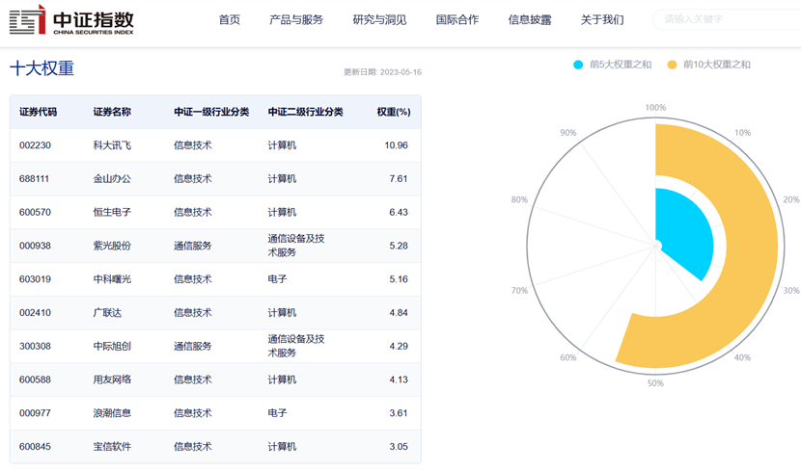Click the 十大权重 section heading

[x=41, y=68]
